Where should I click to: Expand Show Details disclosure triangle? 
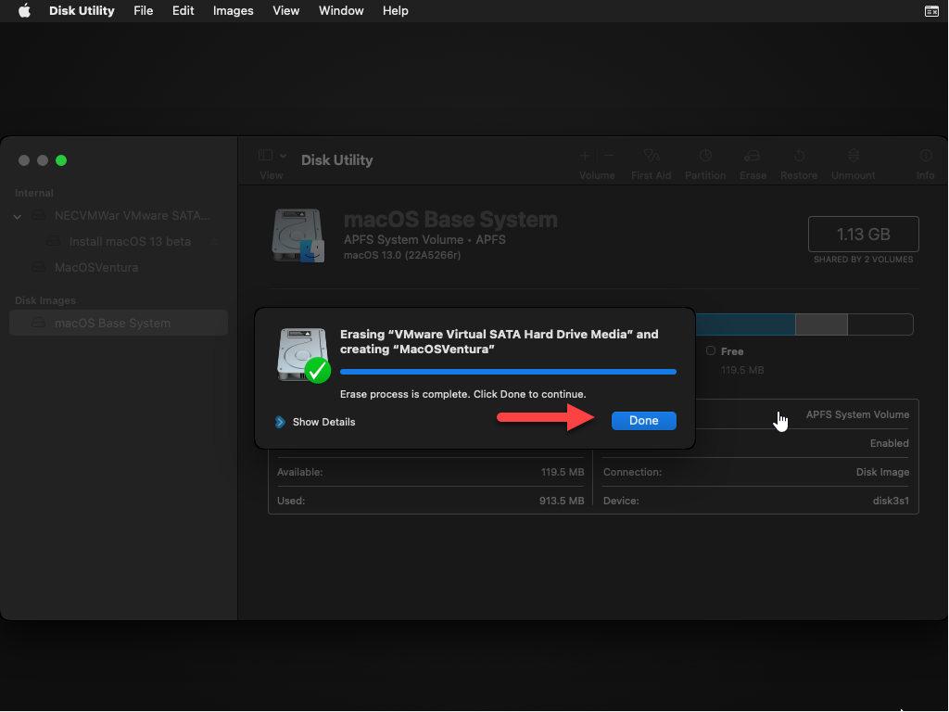(x=280, y=422)
